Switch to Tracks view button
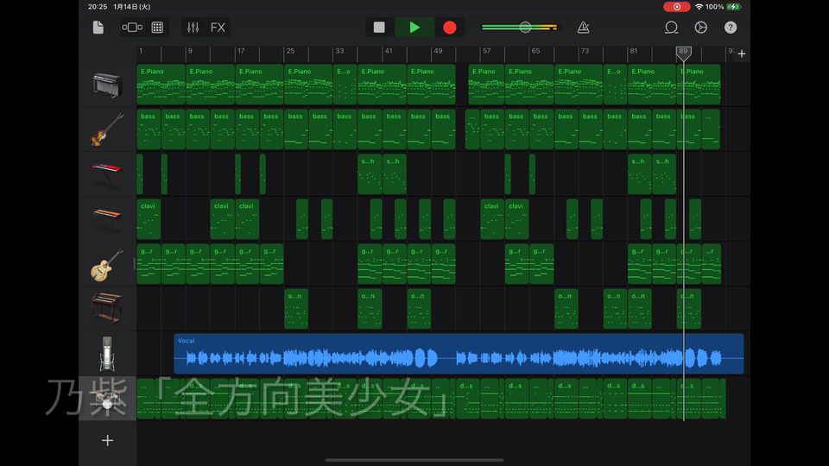 tap(132, 28)
